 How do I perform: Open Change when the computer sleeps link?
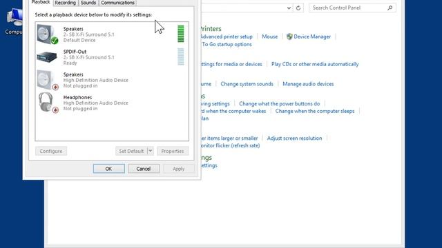[x=315, y=111]
